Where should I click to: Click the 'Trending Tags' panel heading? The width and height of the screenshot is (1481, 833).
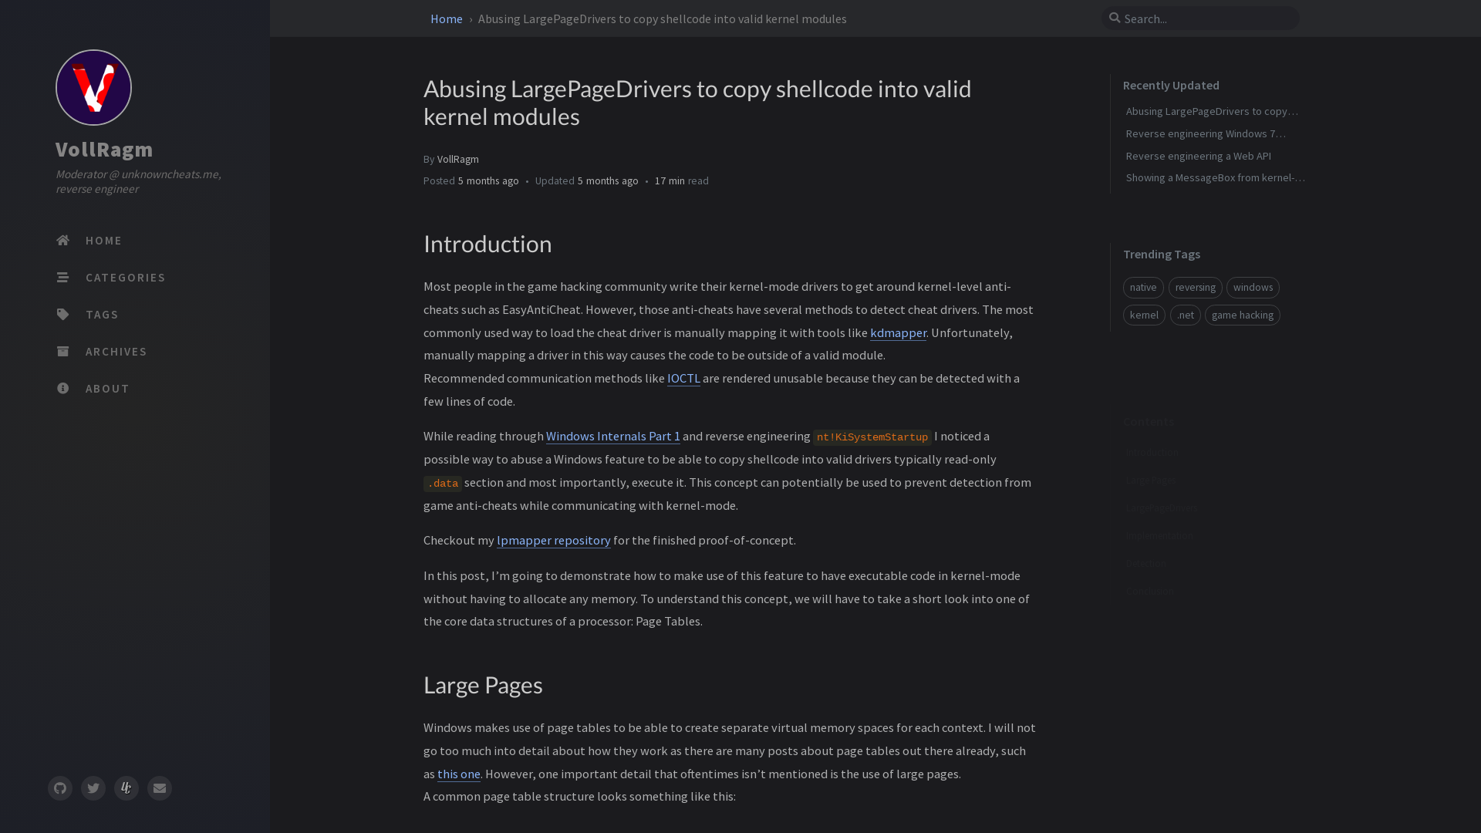[1162, 254]
